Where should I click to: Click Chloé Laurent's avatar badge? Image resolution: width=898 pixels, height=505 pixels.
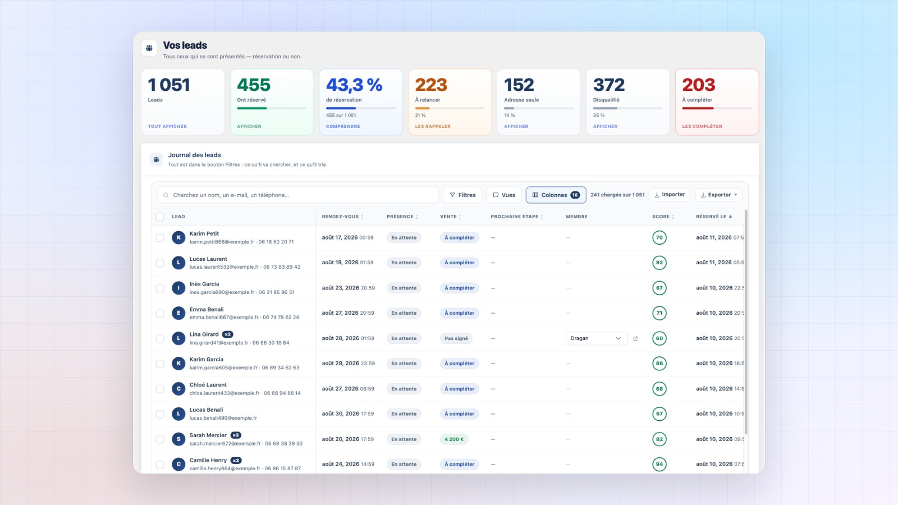pyautogui.click(x=178, y=389)
